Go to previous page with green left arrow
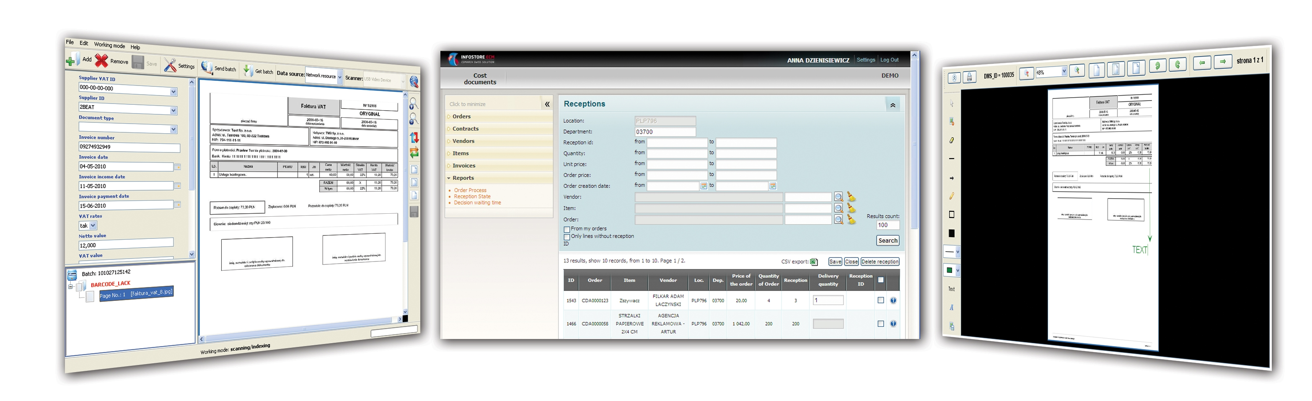The height and width of the screenshot is (401, 1312). point(1202,63)
